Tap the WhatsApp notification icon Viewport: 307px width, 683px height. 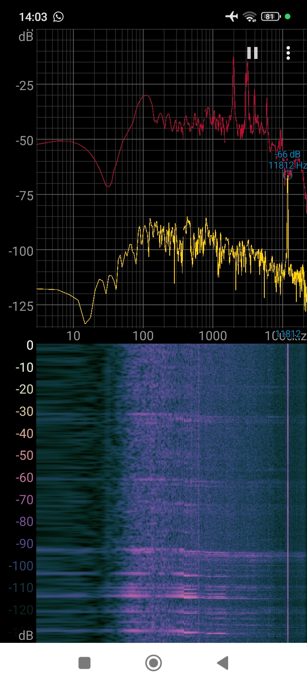(58, 17)
